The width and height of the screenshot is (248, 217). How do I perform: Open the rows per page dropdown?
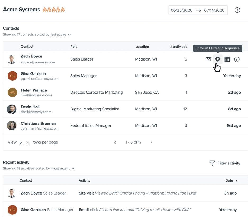coord(24,142)
